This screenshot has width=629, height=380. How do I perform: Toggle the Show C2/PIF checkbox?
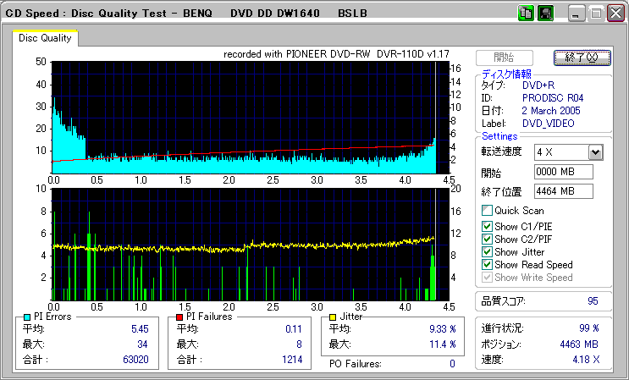pyautogui.click(x=487, y=239)
